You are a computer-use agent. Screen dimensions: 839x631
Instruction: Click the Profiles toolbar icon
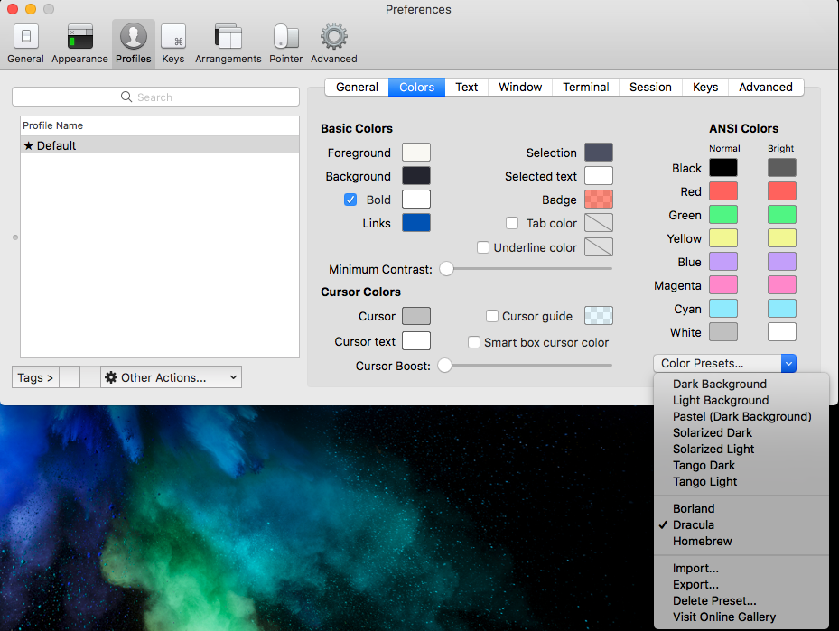pyautogui.click(x=133, y=38)
